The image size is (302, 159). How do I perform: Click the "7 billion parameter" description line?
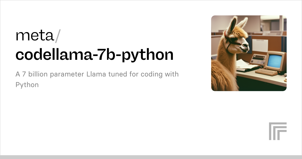click(97, 74)
